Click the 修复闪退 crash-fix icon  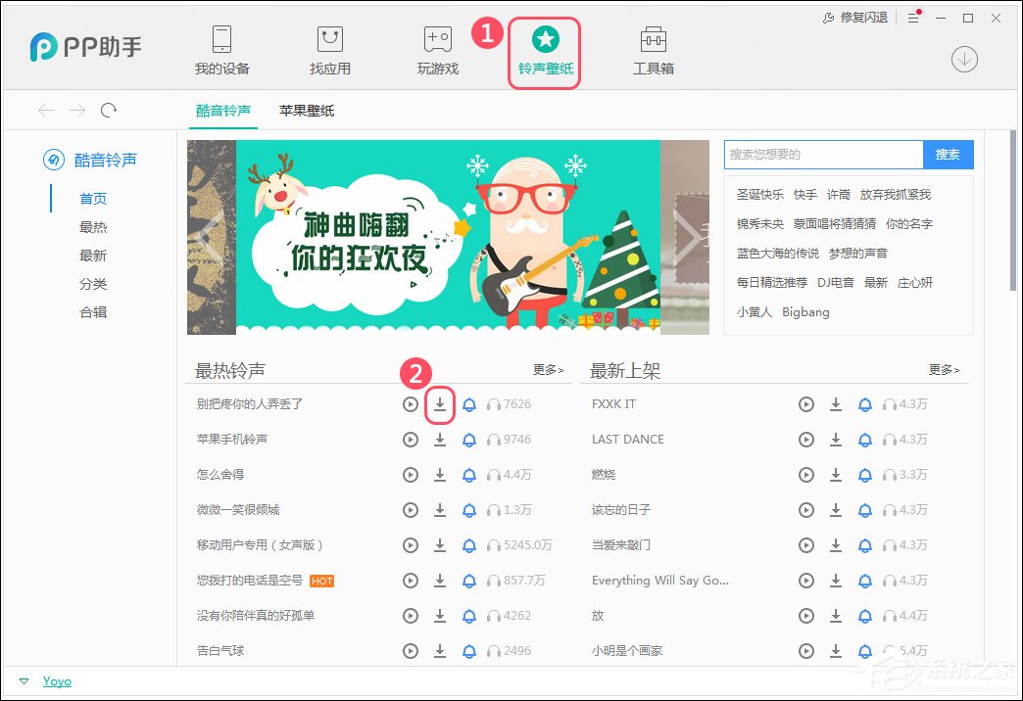click(x=826, y=17)
